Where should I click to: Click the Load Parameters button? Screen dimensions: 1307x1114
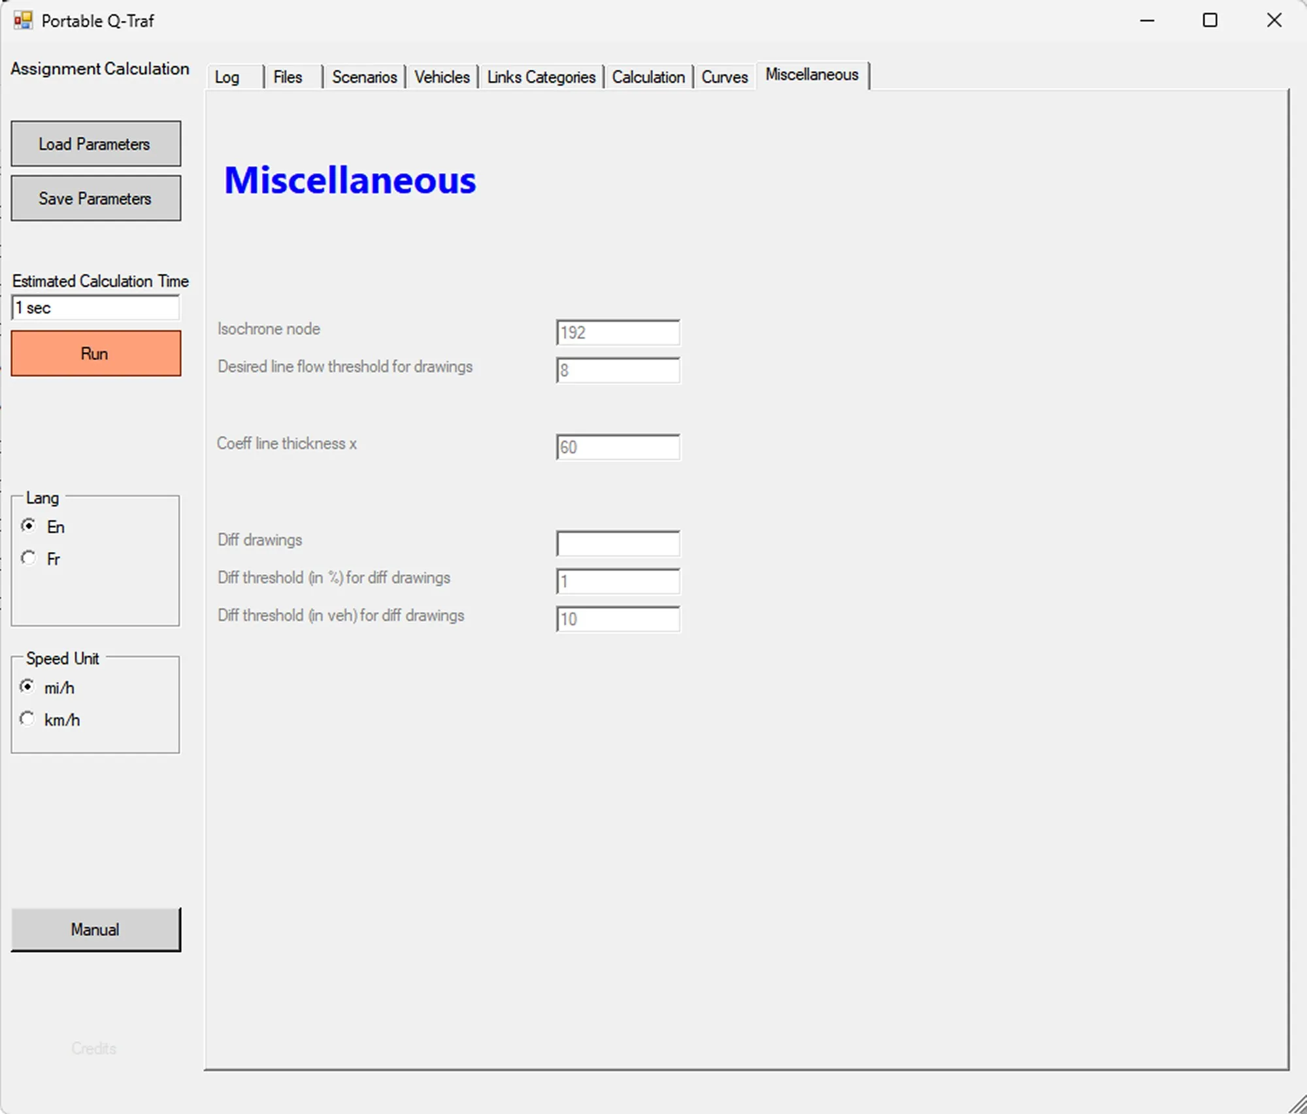tap(95, 144)
